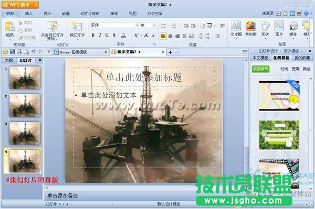This screenshot has width=315, height=209.
Task: Save the presentation with floppy icon
Action: coord(13,52)
